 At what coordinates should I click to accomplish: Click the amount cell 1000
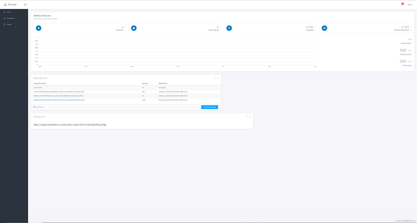click(144, 100)
